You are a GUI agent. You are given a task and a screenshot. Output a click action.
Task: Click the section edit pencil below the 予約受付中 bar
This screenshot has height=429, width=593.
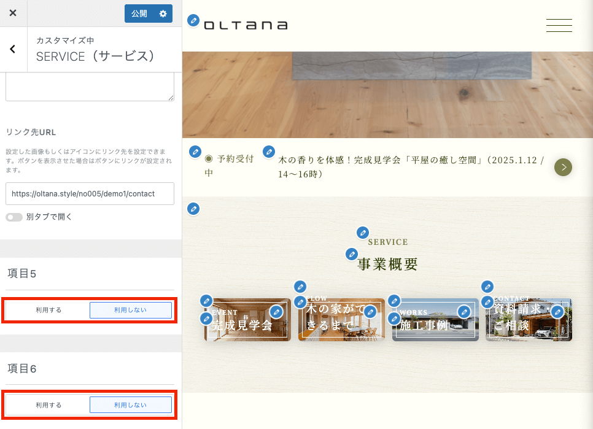coord(193,209)
